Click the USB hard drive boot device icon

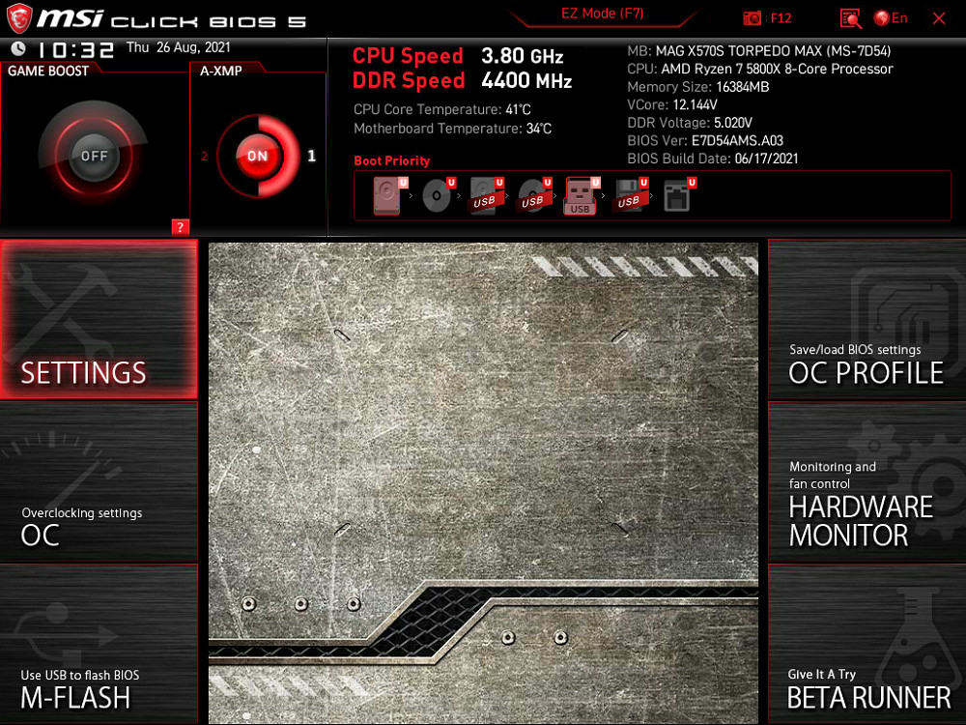point(488,194)
